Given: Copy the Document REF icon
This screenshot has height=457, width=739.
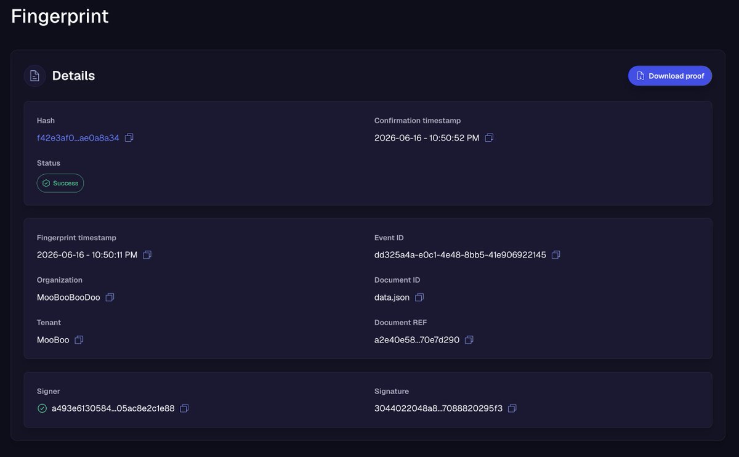Looking at the screenshot, I should tap(469, 340).
